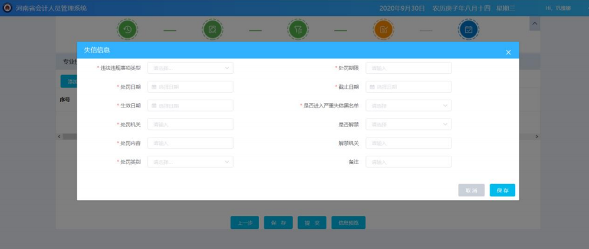Click the second green step circle icon
The width and height of the screenshot is (589, 249).
click(212, 30)
